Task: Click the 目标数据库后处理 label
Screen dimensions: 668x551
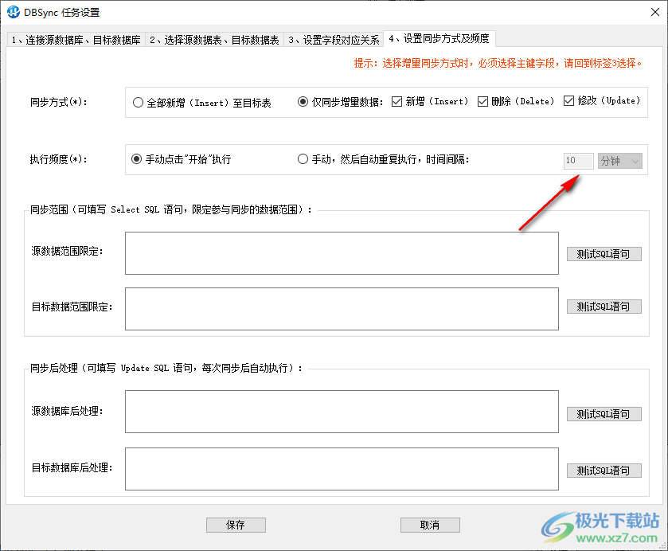Action: coord(72,468)
